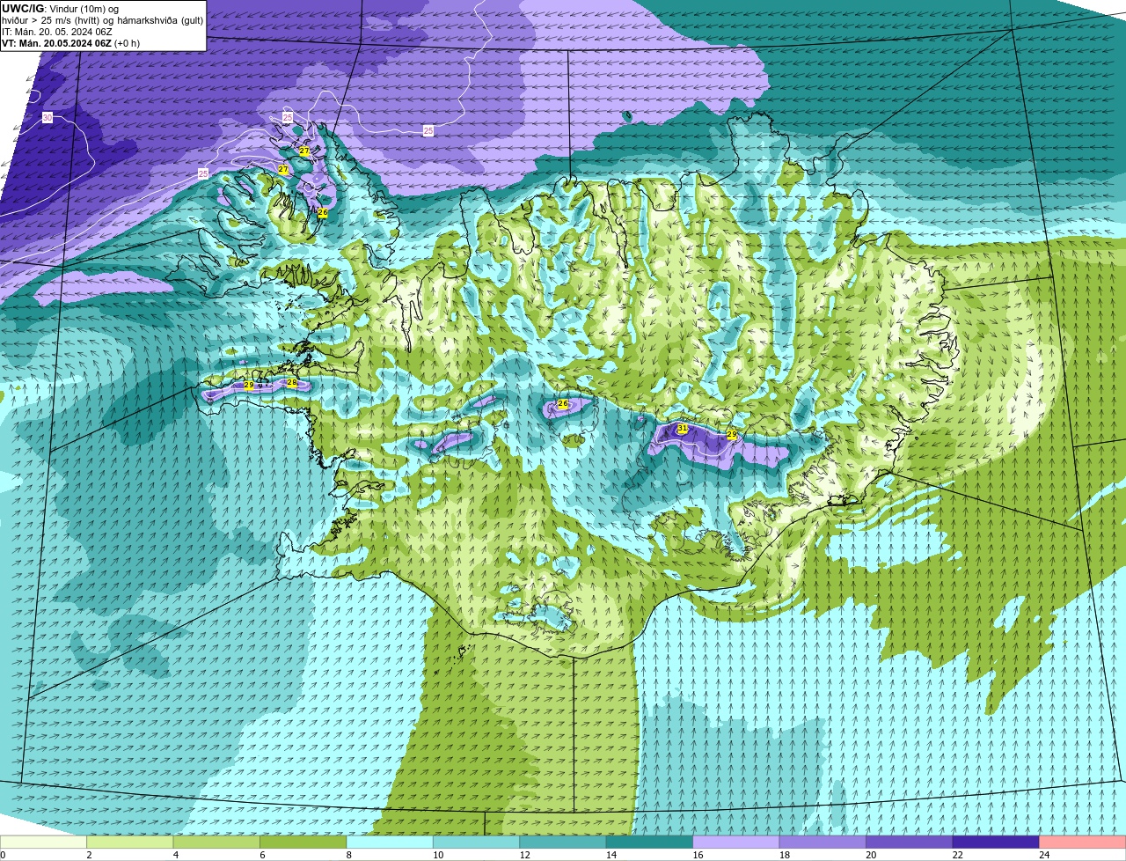Click the colorbar tick label '16'
Viewport: 1126px width, 861px height.
[698, 855]
